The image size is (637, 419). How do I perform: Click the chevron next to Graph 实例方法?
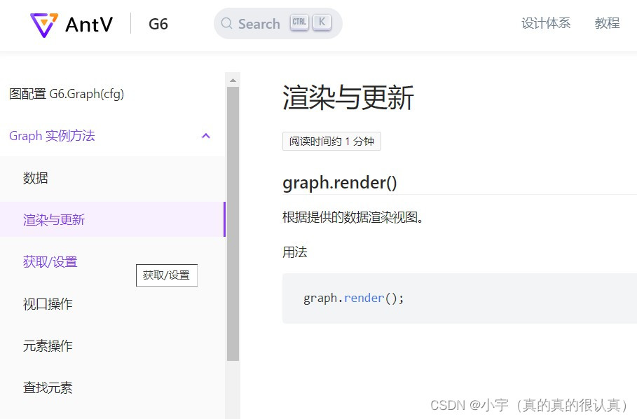pos(205,136)
